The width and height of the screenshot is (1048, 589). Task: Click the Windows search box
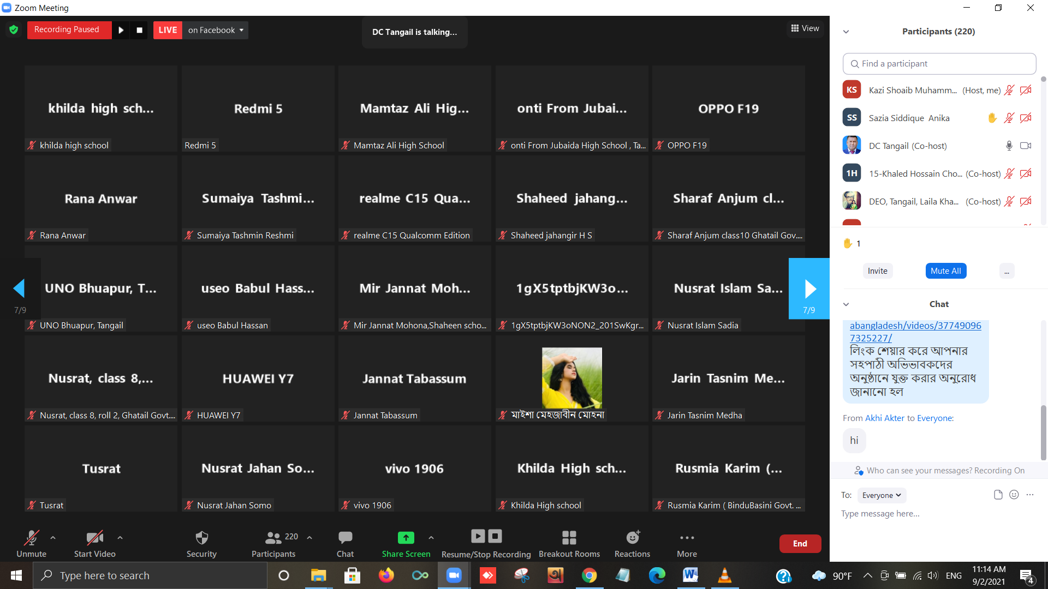click(x=150, y=575)
